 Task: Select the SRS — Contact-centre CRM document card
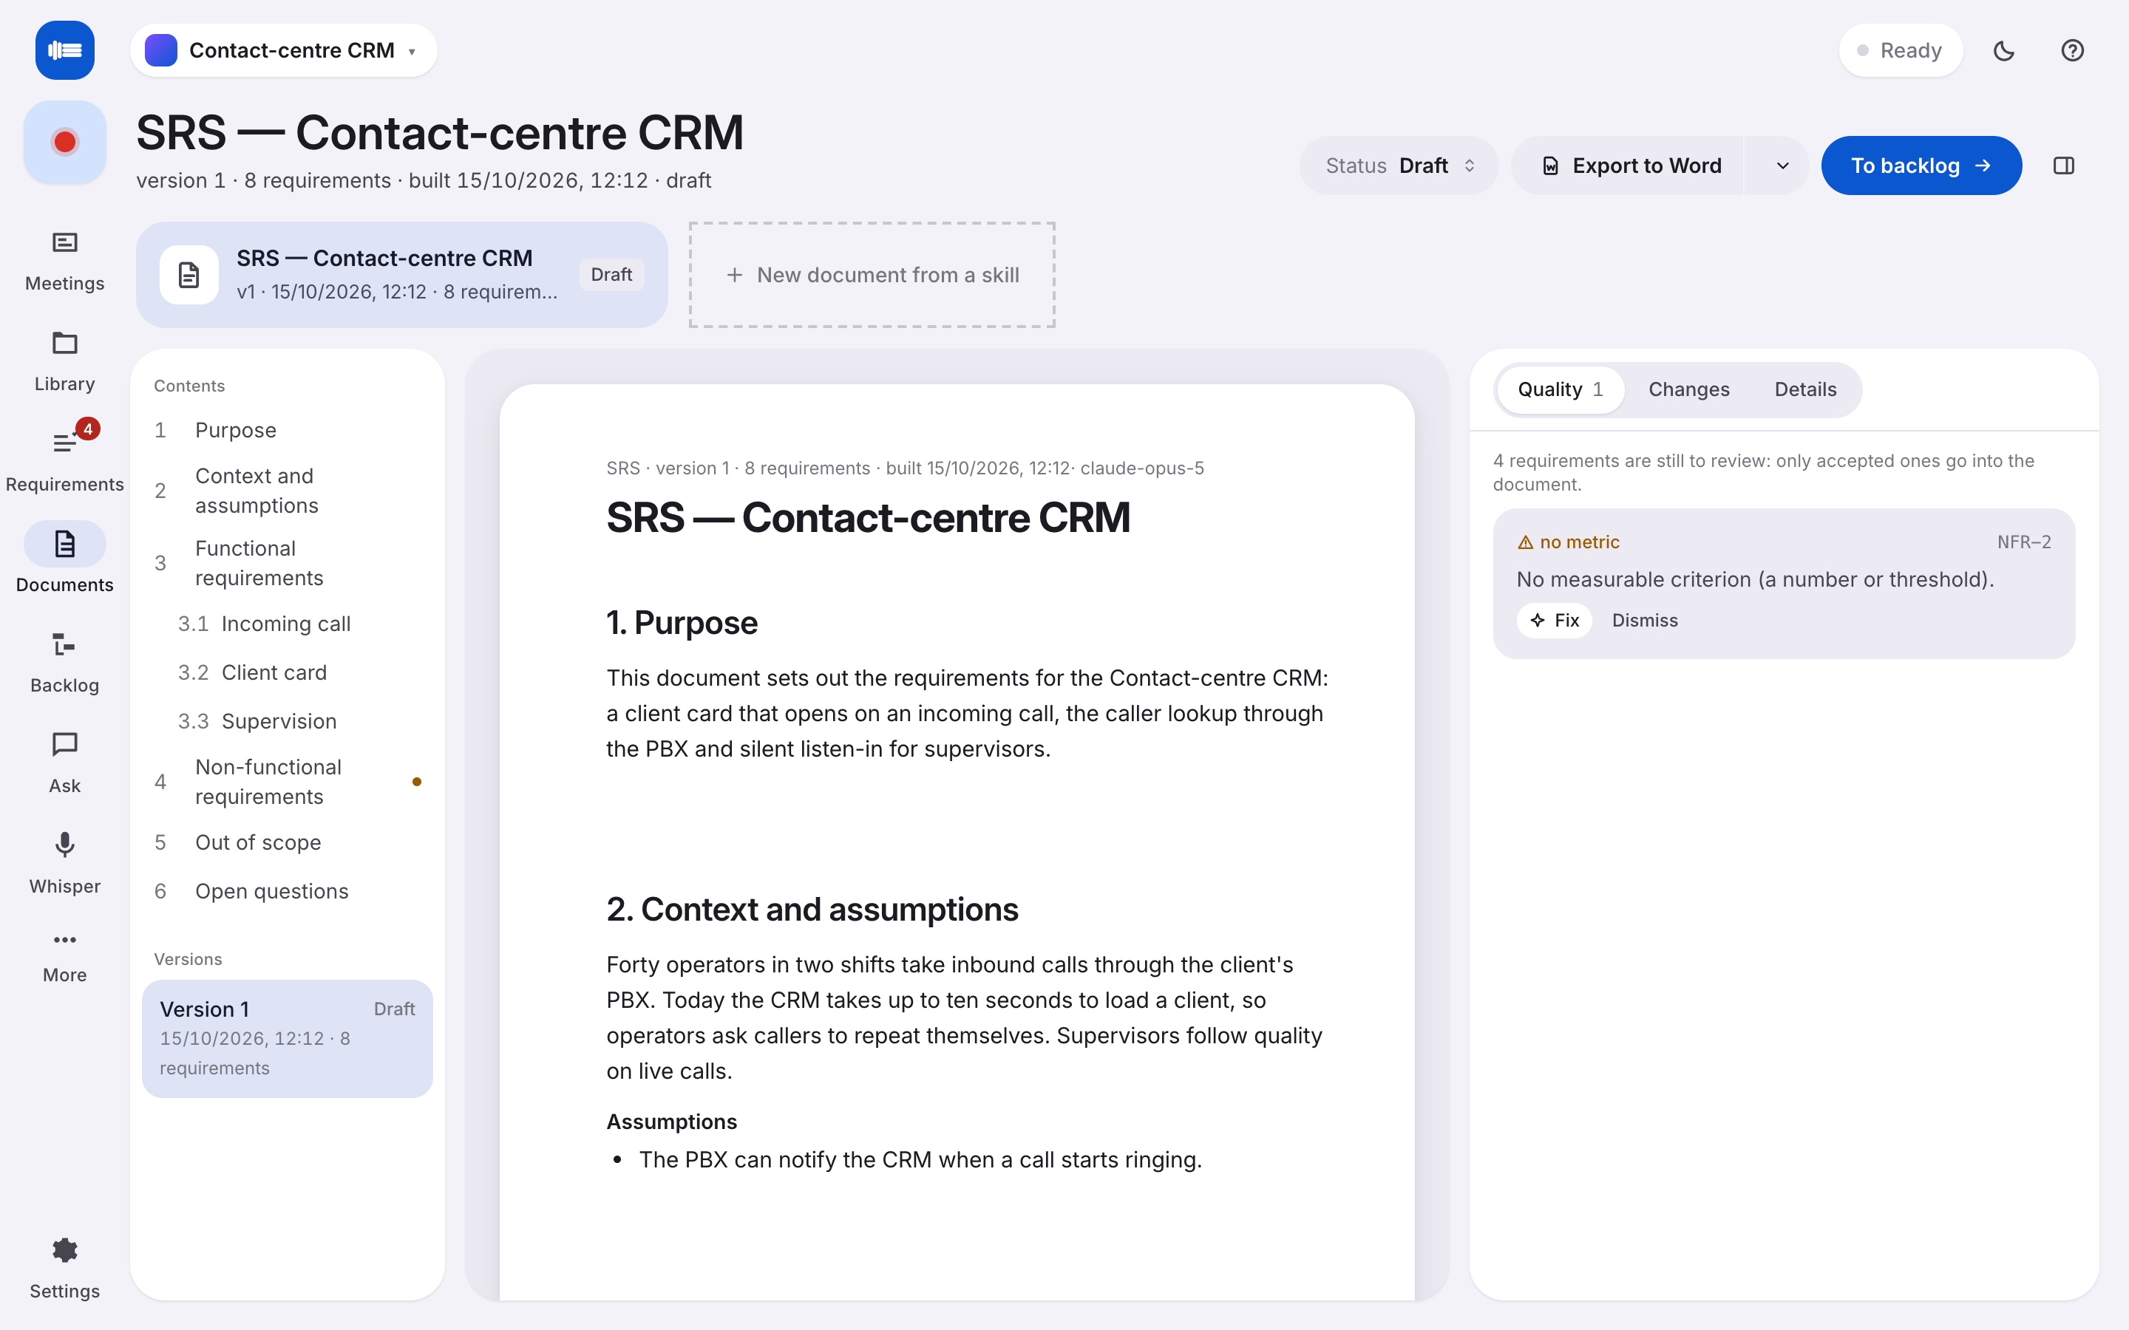pos(402,274)
